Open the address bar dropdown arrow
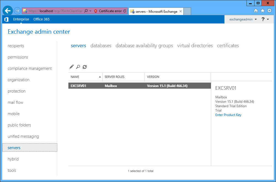 tap(90, 11)
